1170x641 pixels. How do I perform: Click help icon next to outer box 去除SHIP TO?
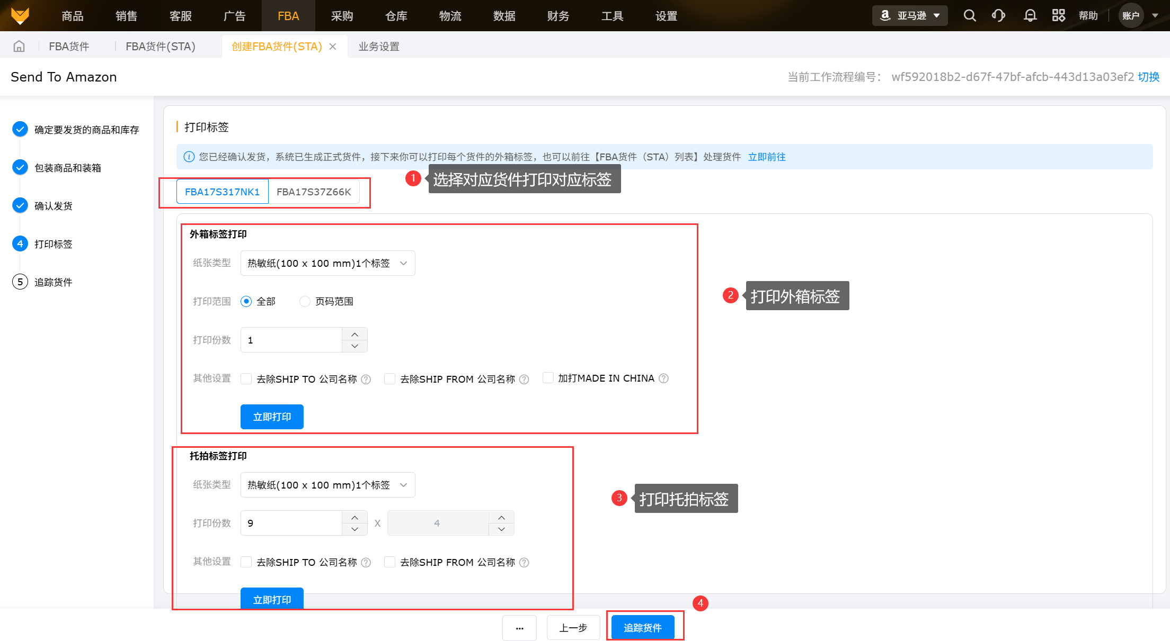366,380
